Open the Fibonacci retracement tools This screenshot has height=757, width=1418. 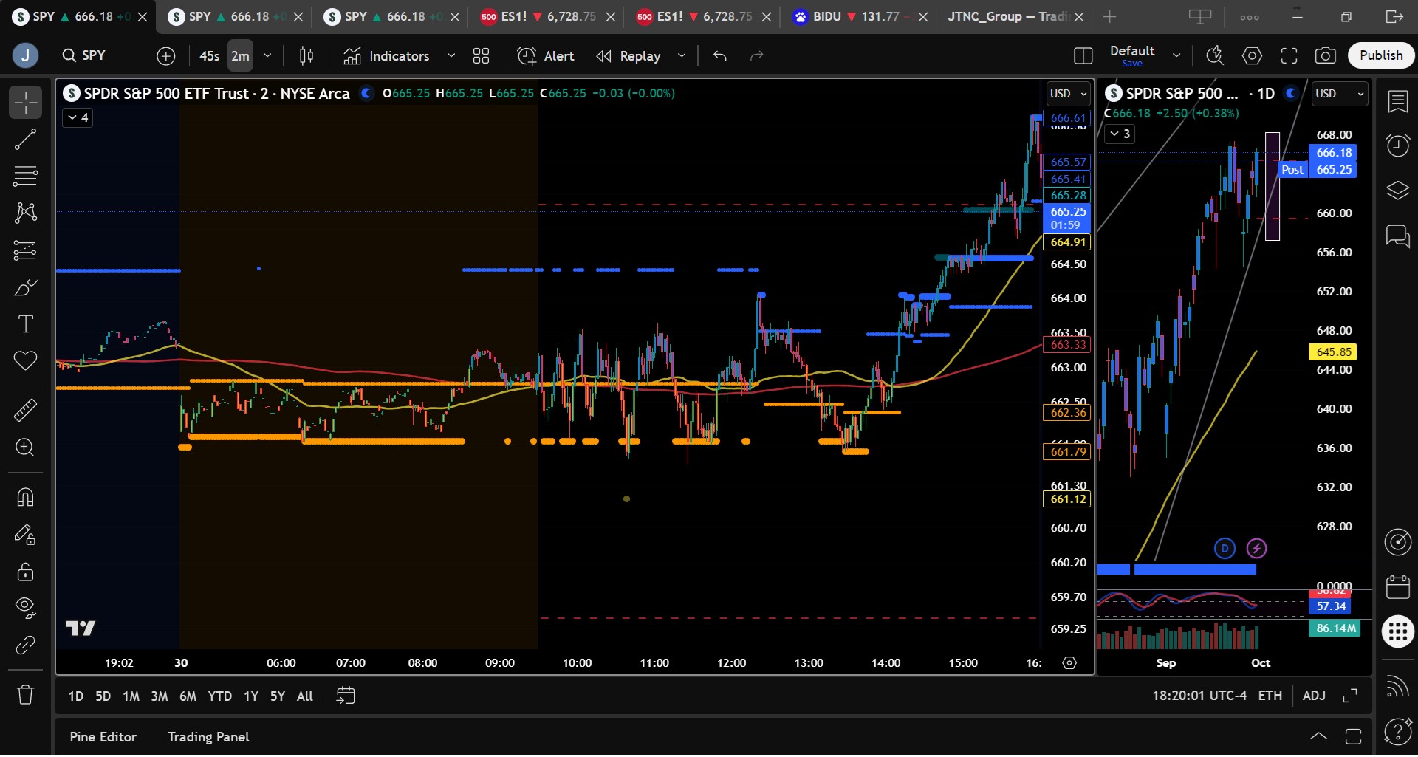pos(25,177)
